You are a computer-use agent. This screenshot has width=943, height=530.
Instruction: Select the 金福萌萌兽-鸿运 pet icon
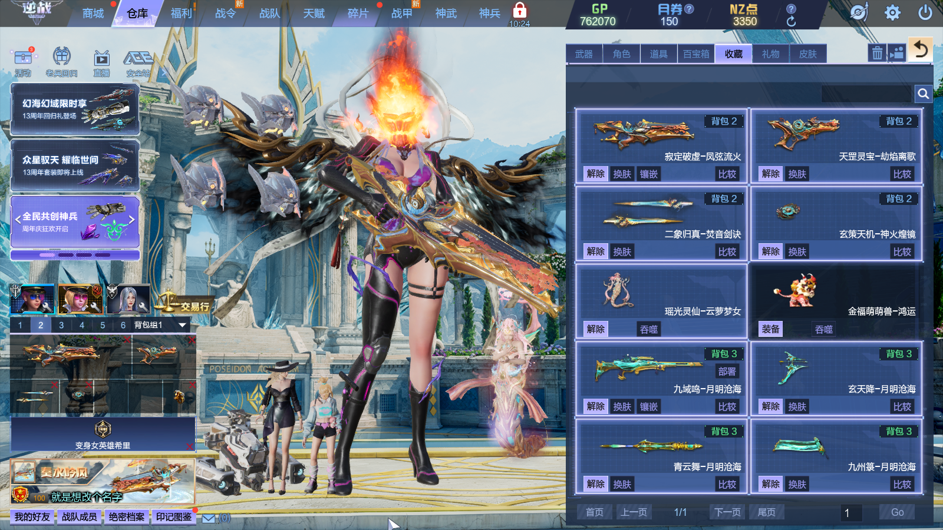796,291
